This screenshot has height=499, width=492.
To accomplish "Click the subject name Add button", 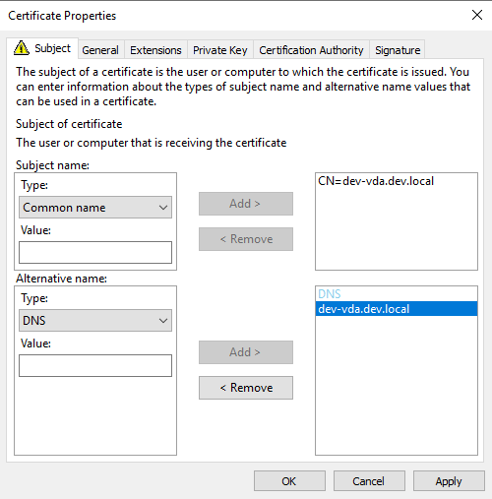I will [246, 204].
